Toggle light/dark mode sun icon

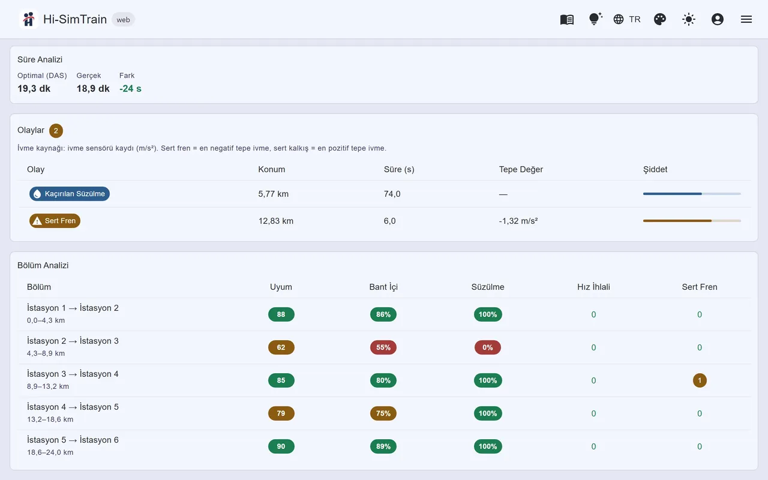(689, 19)
